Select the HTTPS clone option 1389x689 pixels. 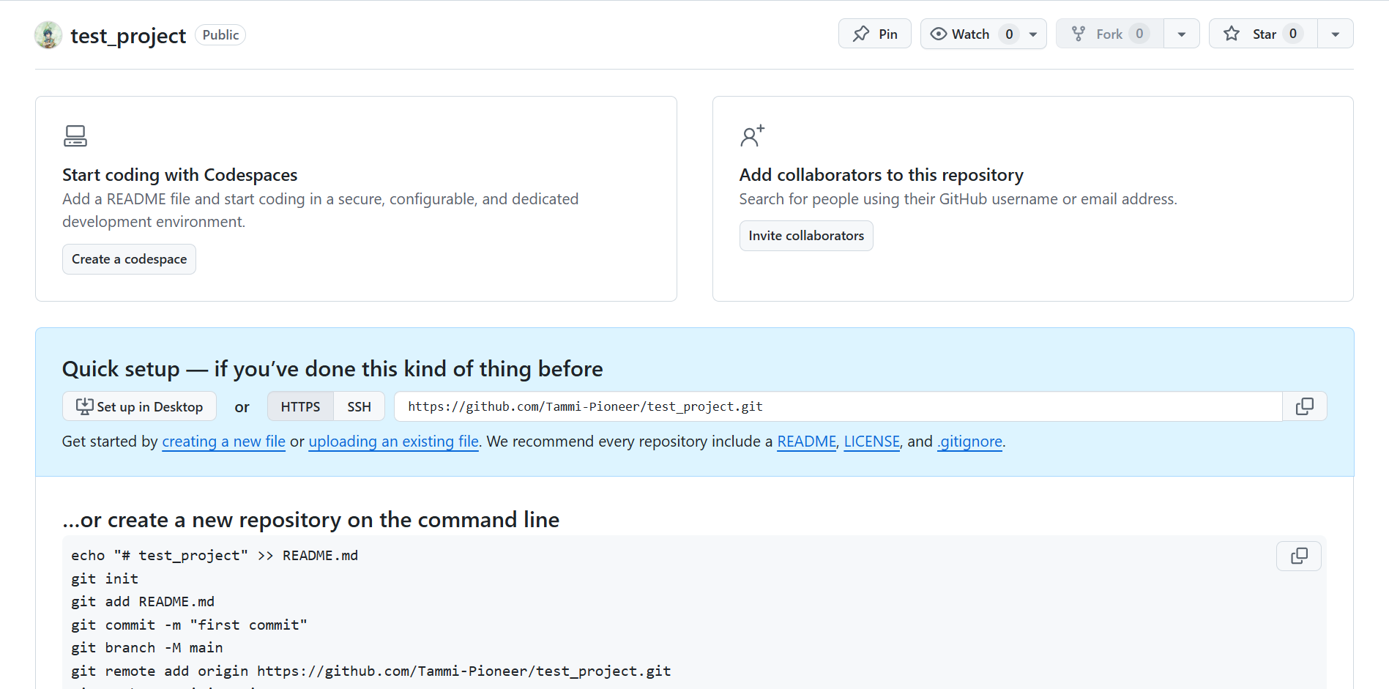pyautogui.click(x=300, y=406)
